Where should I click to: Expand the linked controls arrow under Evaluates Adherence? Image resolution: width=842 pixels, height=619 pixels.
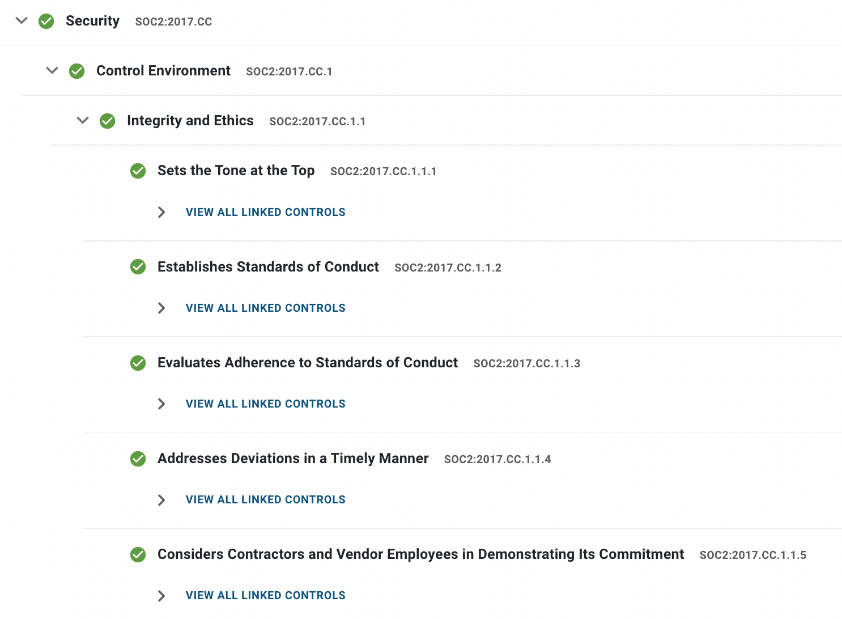pos(161,404)
